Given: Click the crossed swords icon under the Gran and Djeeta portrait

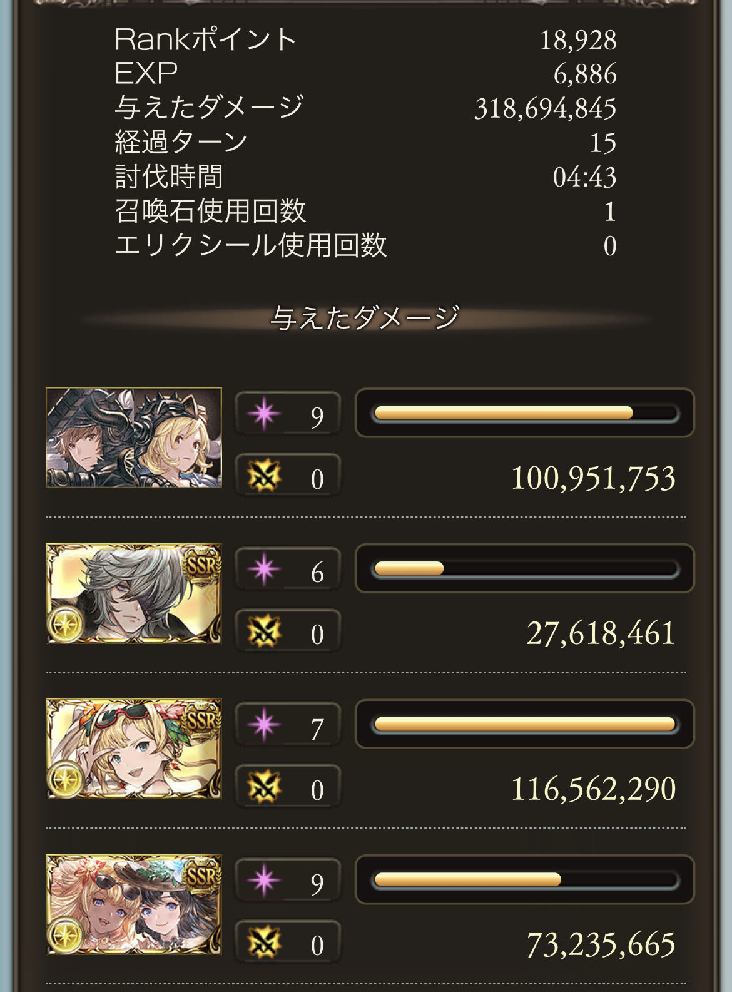Looking at the screenshot, I should point(263,476).
